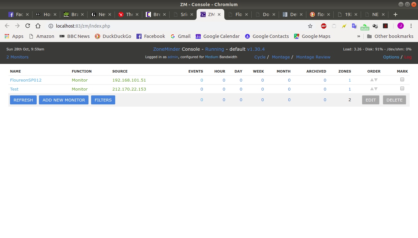Open source 212.170.22.153 settings
The height and width of the screenshot is (238, 418).
129,89
